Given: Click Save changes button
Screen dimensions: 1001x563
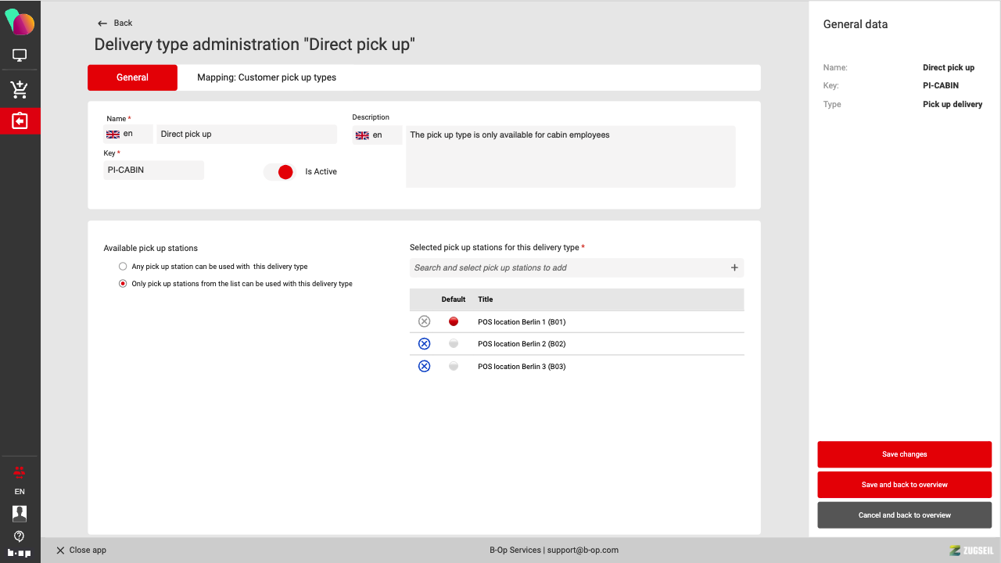Looking at the screenshot, I should [904, 454].
